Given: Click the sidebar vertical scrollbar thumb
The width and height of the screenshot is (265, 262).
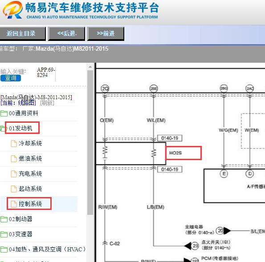Looking at the screenshot, I should click(x=90, y=143).
